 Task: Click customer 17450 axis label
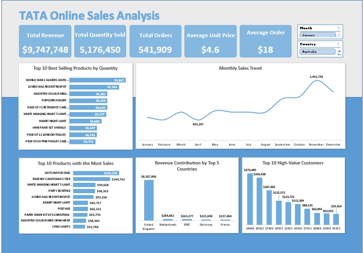point(269,229)
